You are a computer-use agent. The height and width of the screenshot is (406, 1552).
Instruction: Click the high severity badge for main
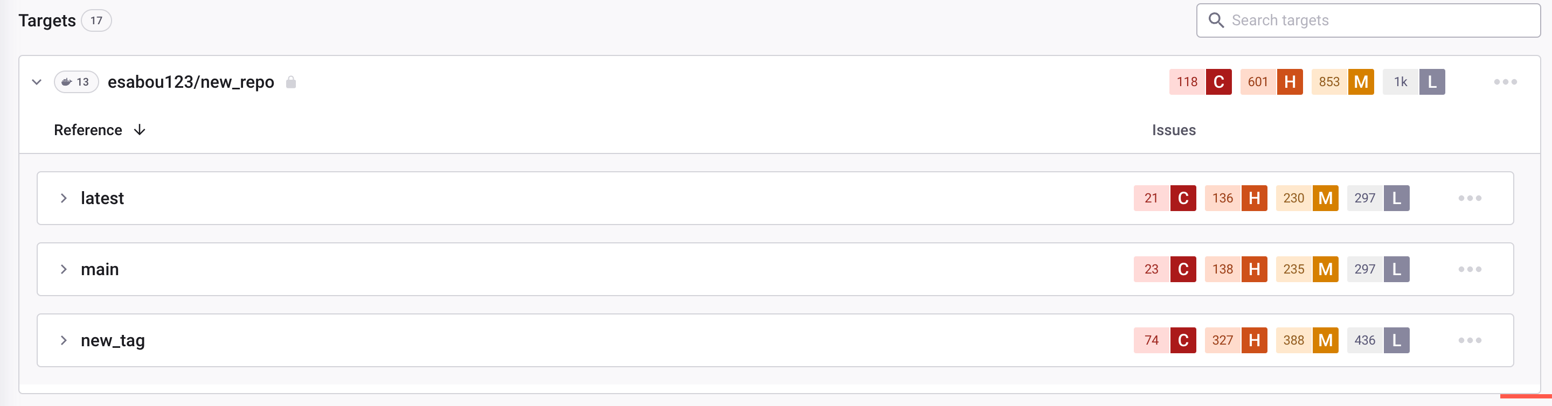coord(1236,269)
